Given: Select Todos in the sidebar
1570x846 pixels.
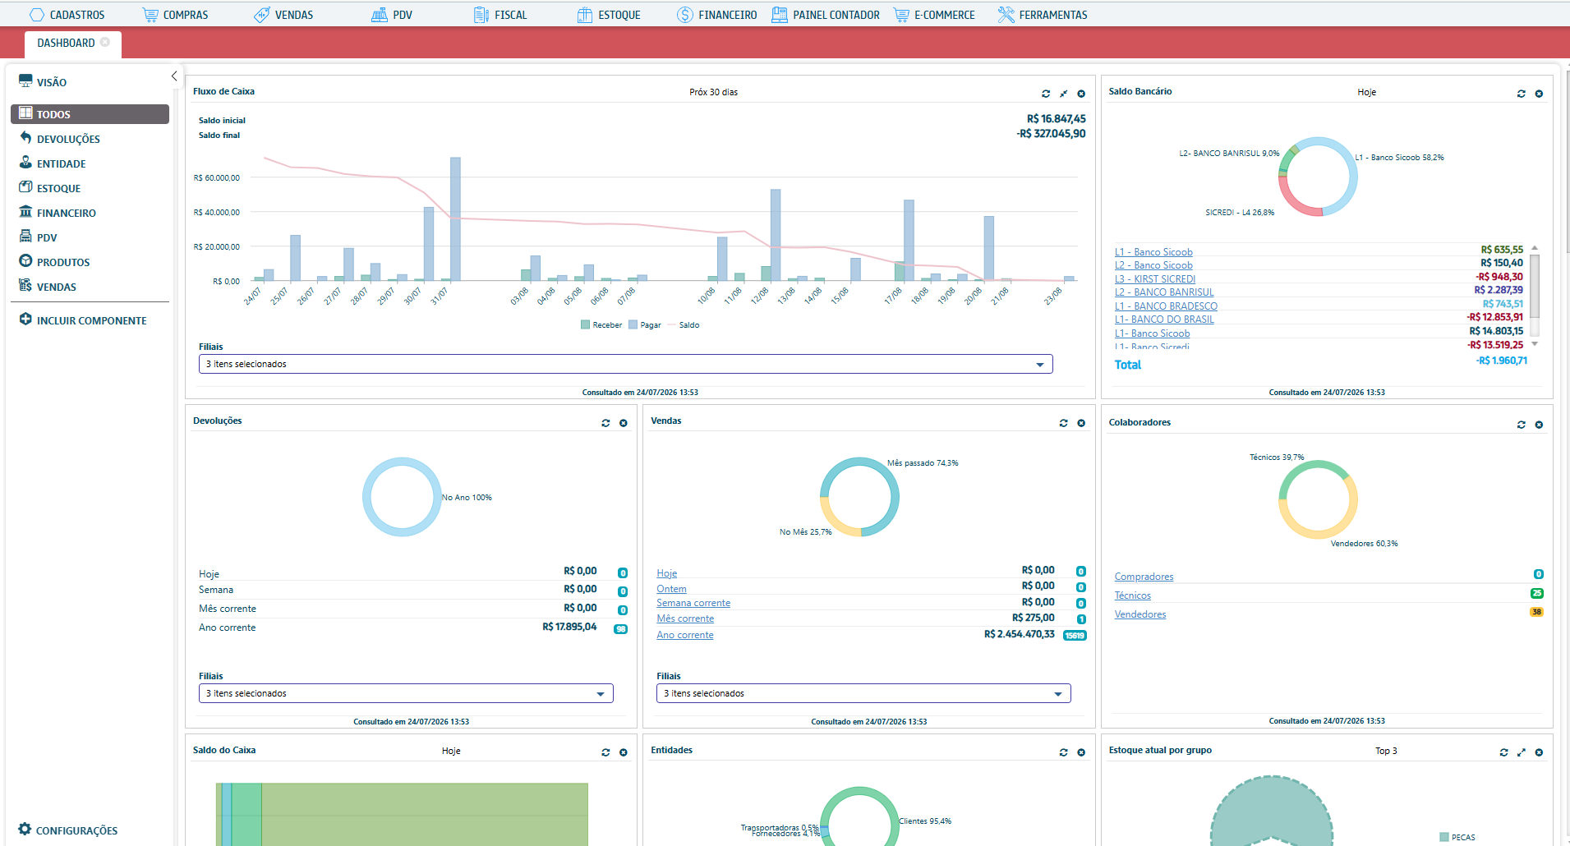Looking at the screenshot, I should [90, 114].
